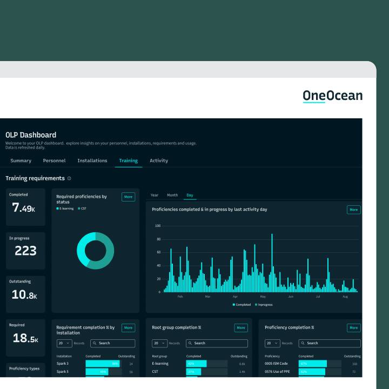The width and height of the screenshot is (389, 389).
Task: Open records dropdown in Requirement completion panel
Action: [x=64, y=343]
